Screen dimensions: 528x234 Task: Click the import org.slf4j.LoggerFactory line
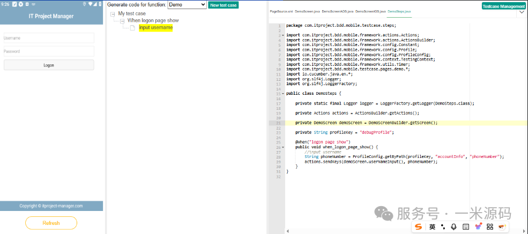tap(322, 84)
